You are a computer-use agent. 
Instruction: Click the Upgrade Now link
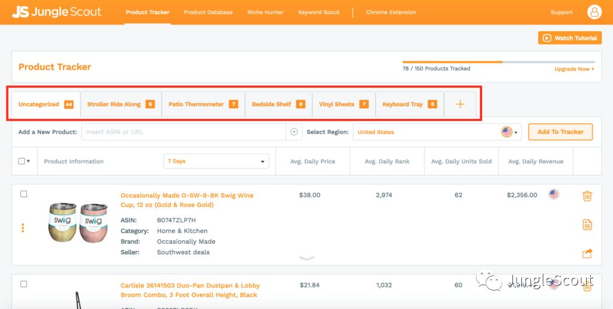point(574,69)
